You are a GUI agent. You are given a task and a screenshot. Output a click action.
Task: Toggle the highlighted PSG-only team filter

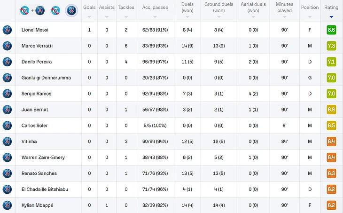71,10
